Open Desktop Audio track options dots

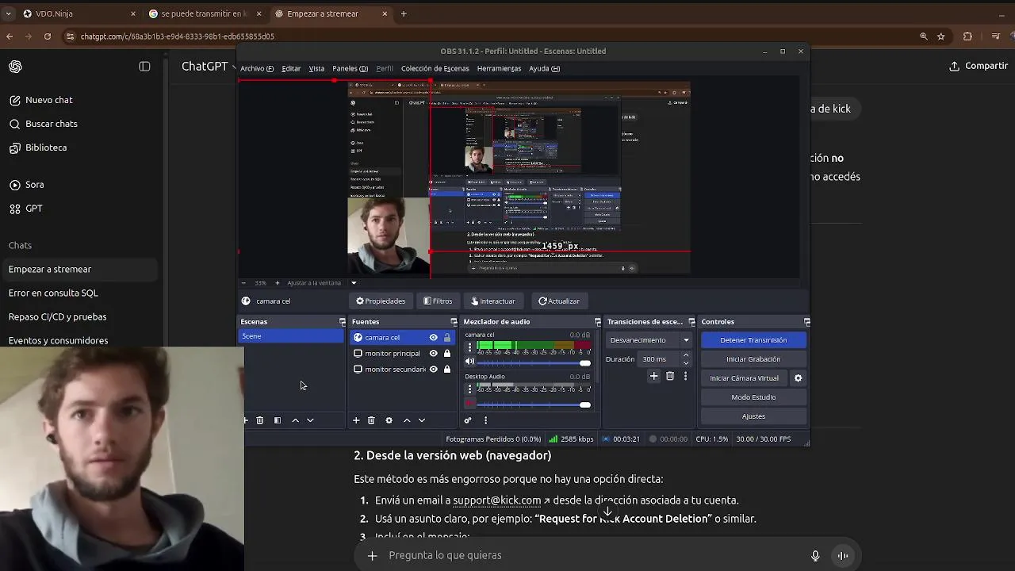[469, 389]
